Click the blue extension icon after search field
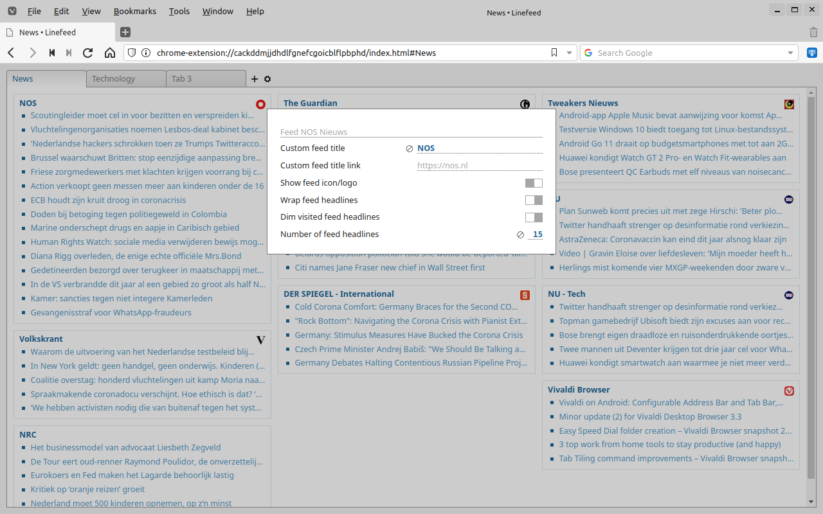The height and width of the screenshot is (514, 823). tap(812, 53)
